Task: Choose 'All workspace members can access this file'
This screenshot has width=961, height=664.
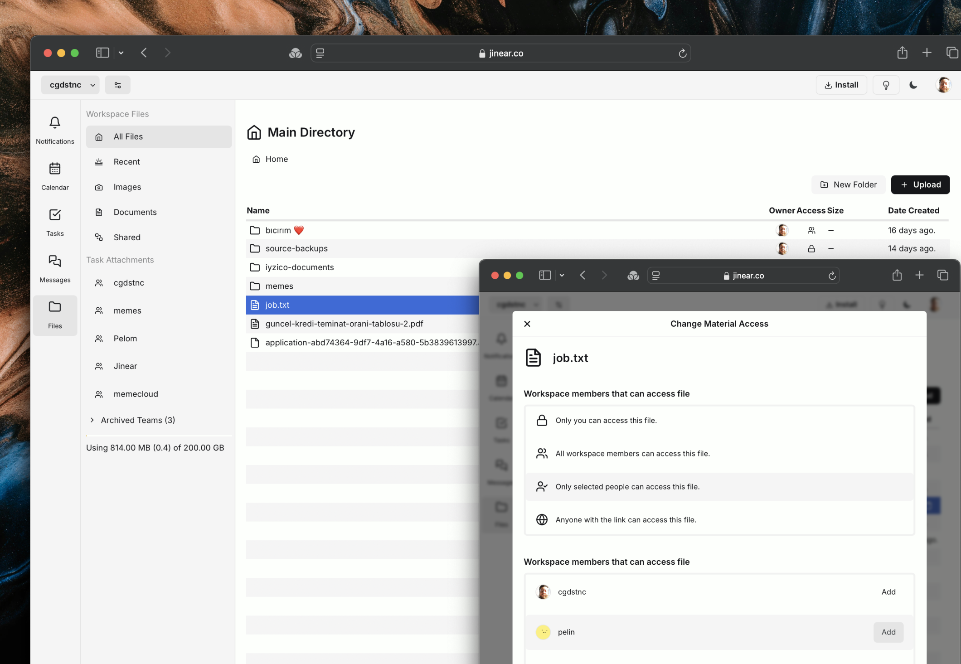Action: click(719, 453)
